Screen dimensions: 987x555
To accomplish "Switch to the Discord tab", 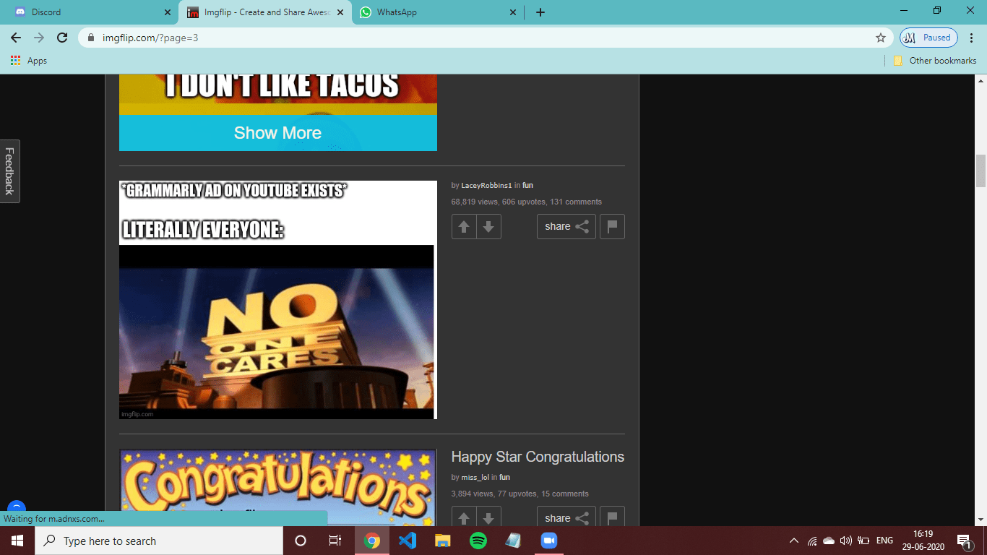I will [x=90, y=12].
